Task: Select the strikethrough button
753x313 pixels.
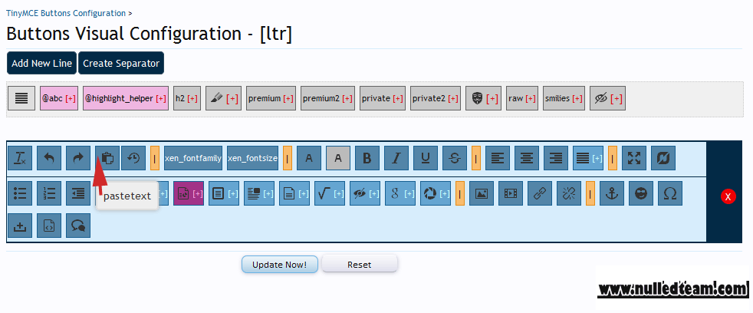Action: (454, 158)
